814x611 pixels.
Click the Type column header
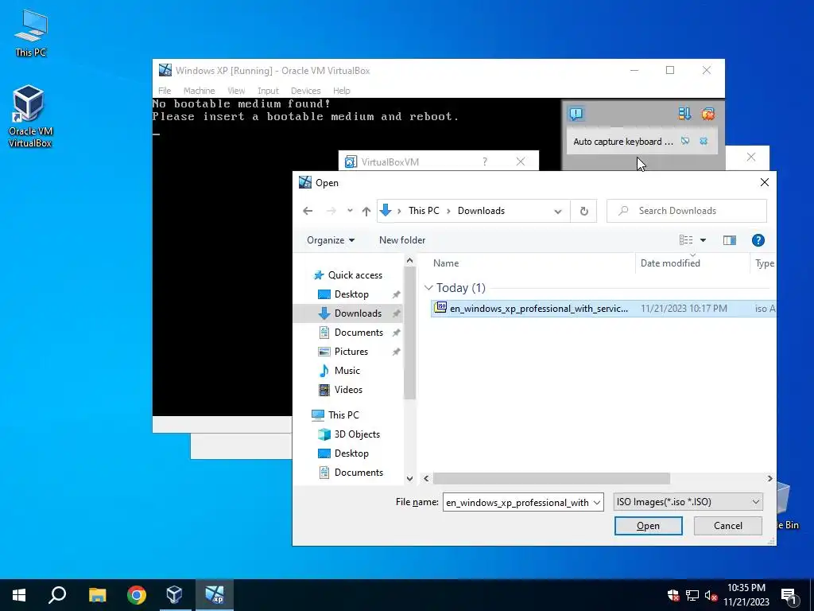tap(764, 263)
